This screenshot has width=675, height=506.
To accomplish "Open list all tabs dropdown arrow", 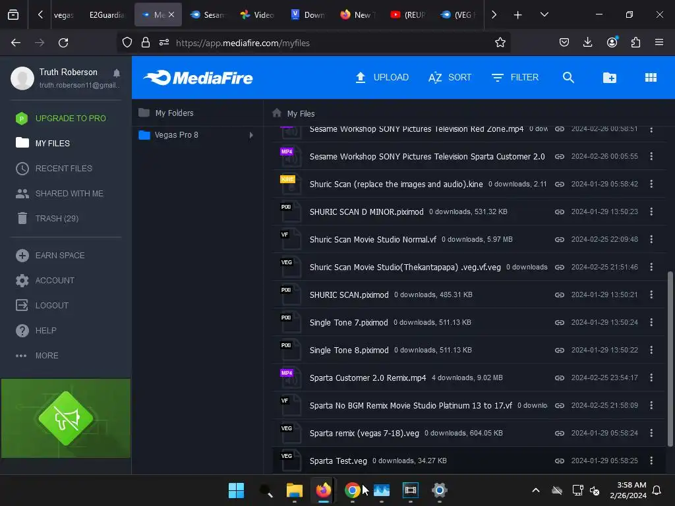I will coord(544,14).
